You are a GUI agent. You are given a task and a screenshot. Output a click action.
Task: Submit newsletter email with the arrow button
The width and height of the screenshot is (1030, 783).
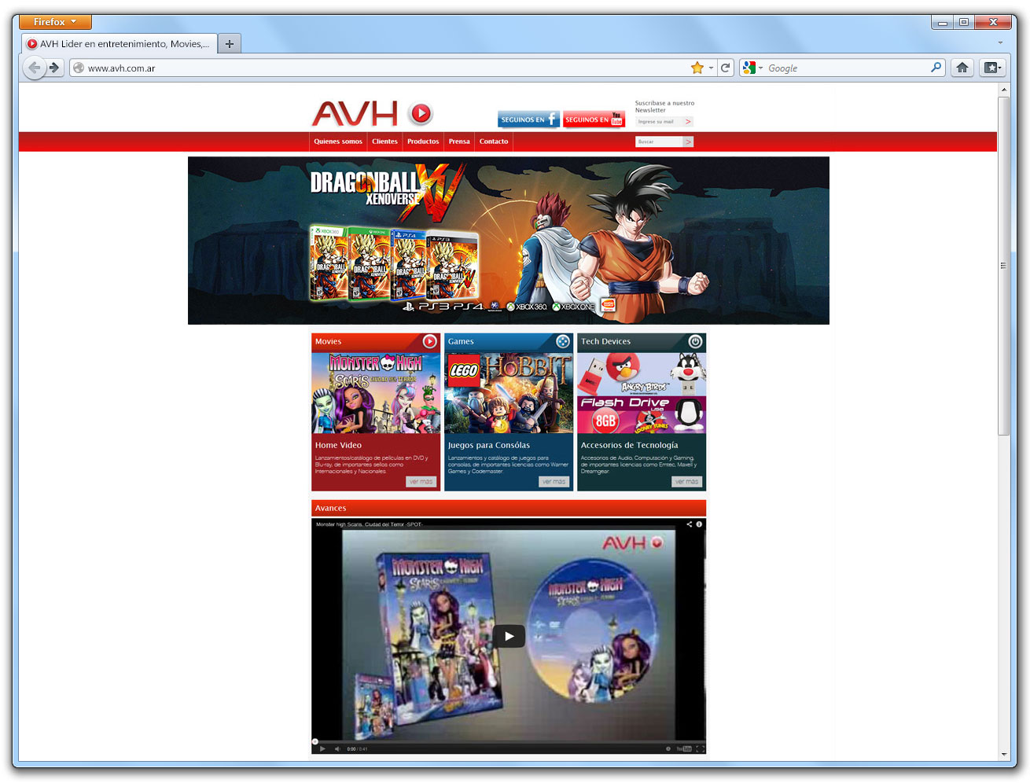[x=688, y=122]
